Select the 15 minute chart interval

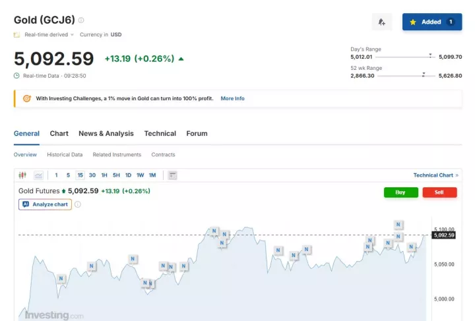click(80, 175)
